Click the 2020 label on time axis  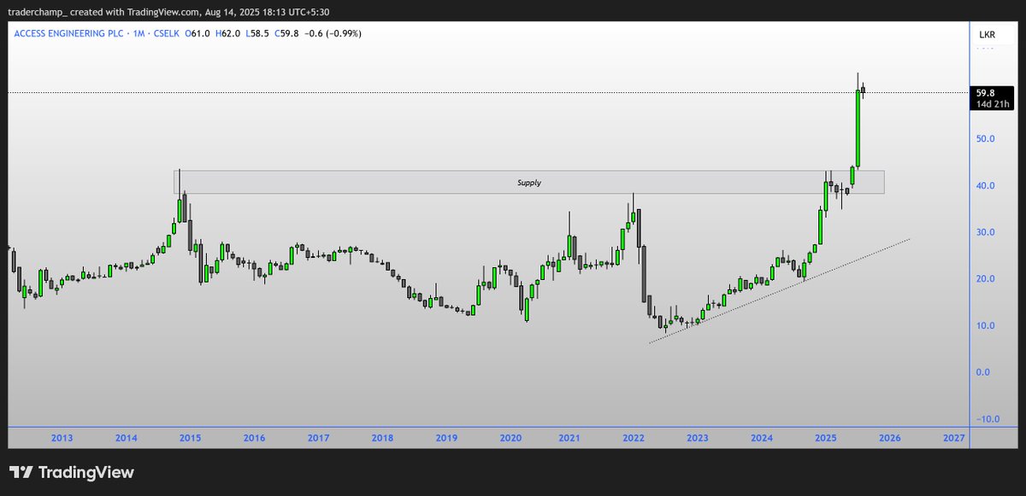510,438
